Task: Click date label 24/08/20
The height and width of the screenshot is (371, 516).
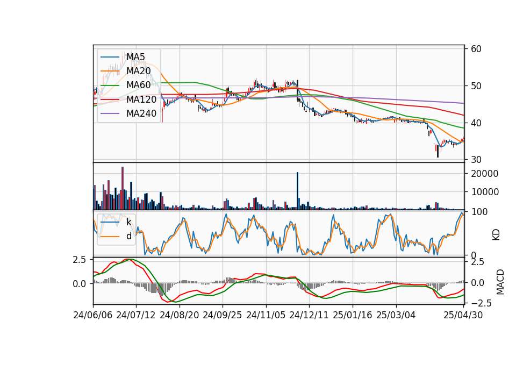Action: click(180, 316)
